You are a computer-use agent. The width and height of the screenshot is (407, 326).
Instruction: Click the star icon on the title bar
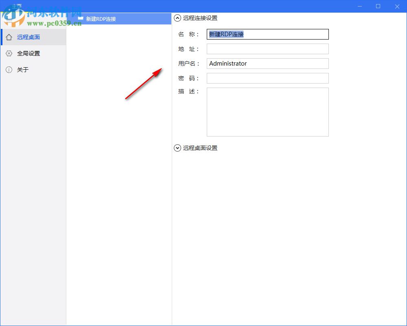coord(9,9)
